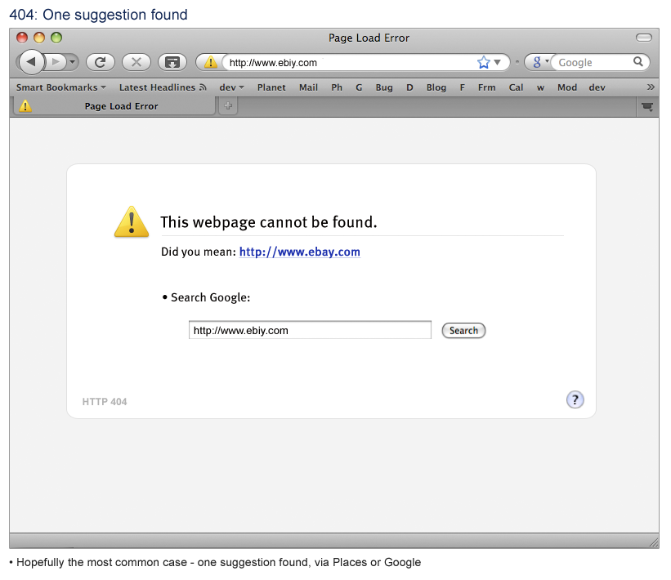Open the Bug bookmark
The width and height of the screenshot is (671, 580).
(x=384, y=87)
